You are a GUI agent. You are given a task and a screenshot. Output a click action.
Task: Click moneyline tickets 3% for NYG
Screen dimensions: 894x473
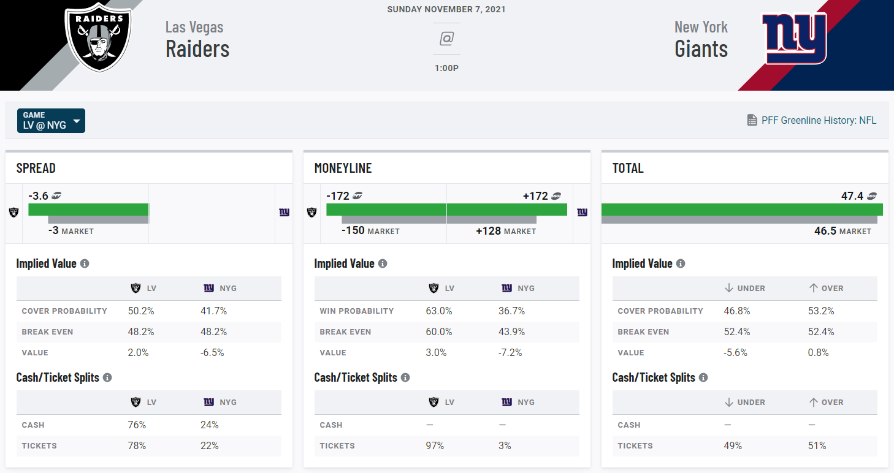(x=505, y=445)
